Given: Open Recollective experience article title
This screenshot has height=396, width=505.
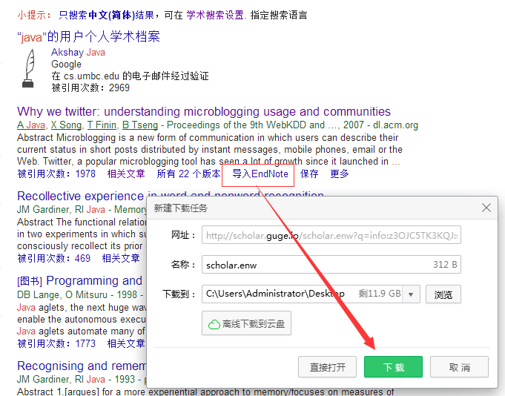Looking at the screenshot, I should (82, 196).
